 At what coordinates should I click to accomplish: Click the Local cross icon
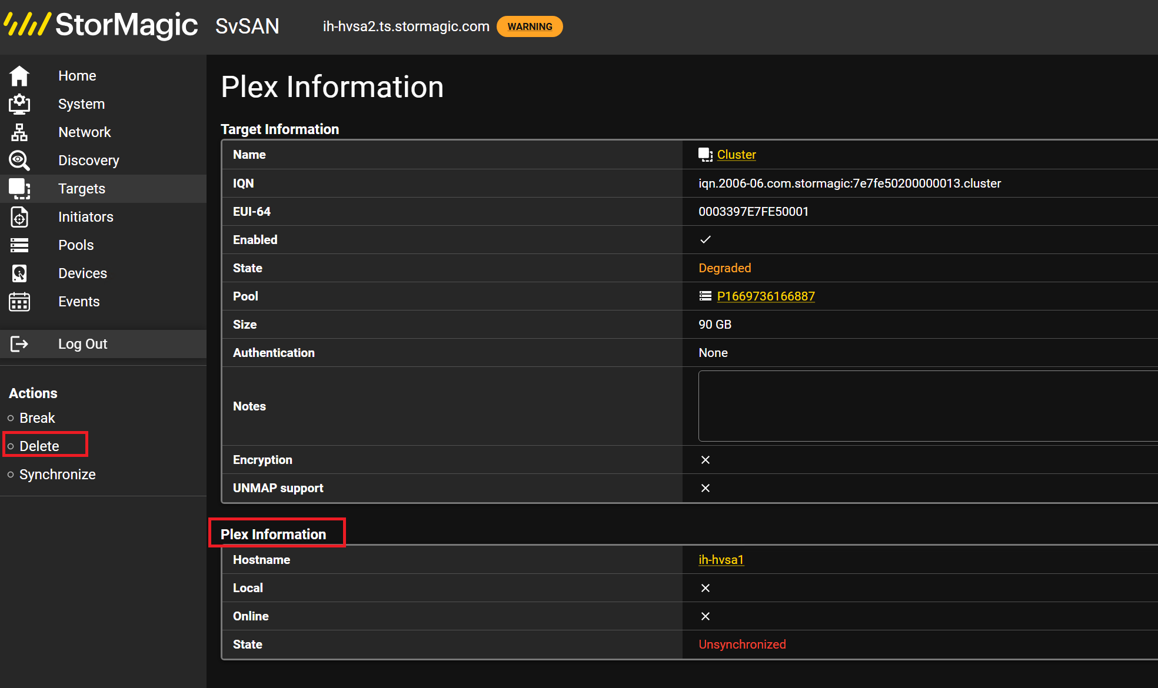coord(706,588)
